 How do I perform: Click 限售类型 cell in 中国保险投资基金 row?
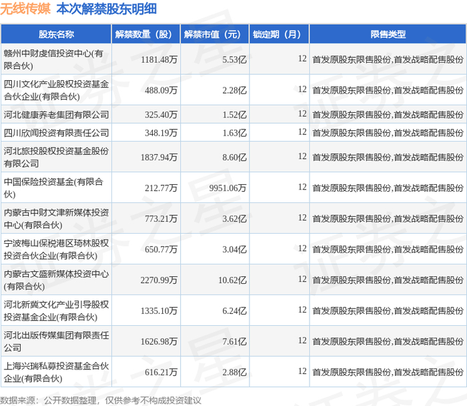(x=388, y=188)
